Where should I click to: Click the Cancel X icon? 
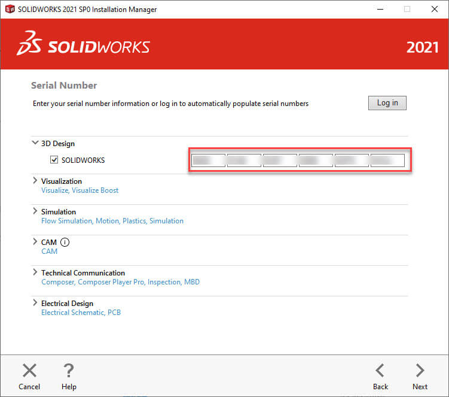pos(29,370)
